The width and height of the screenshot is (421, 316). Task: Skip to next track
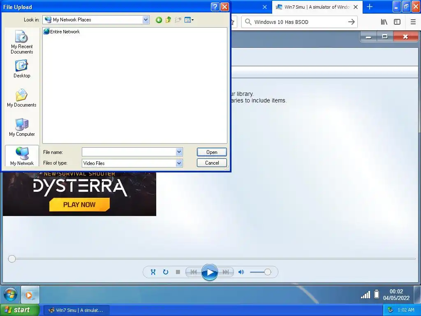pos(226,272)
